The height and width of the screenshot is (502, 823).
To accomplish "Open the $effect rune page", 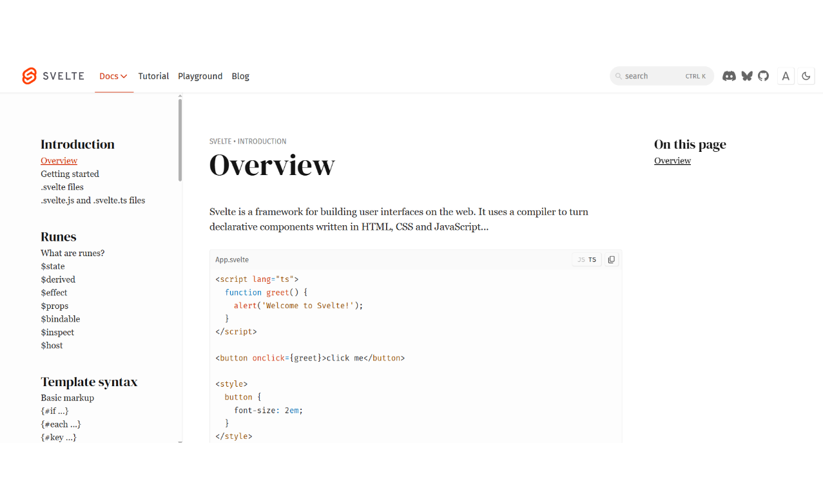I will point(54,293).
